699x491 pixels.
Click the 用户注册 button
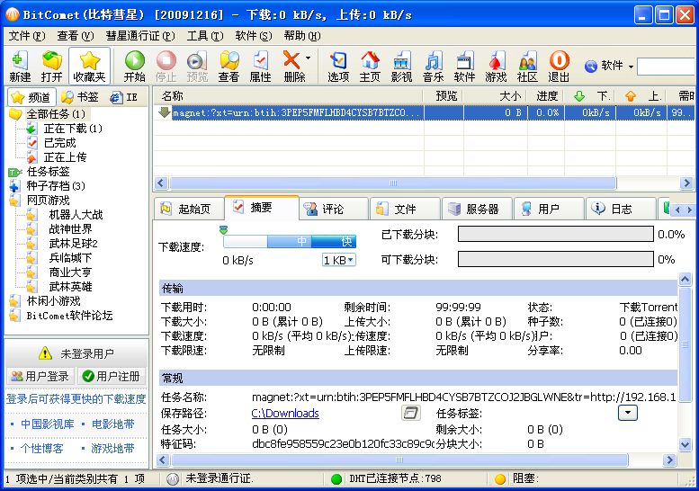pos(112,377)
